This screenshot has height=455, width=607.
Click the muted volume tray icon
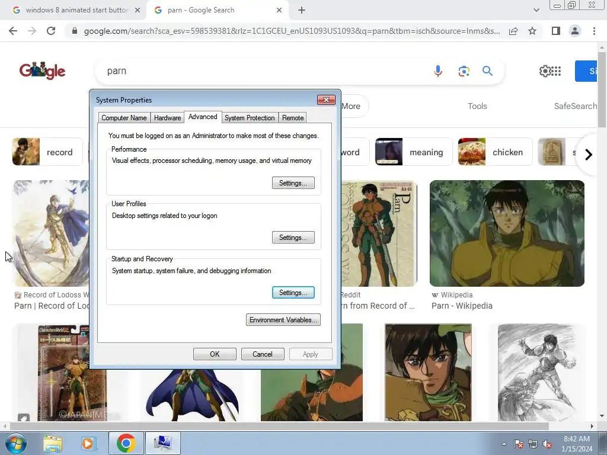(x=547, y=444)
